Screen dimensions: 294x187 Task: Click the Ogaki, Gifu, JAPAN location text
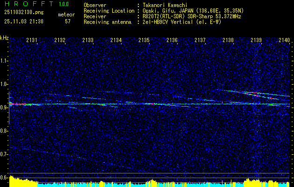[x=193, y=11]
